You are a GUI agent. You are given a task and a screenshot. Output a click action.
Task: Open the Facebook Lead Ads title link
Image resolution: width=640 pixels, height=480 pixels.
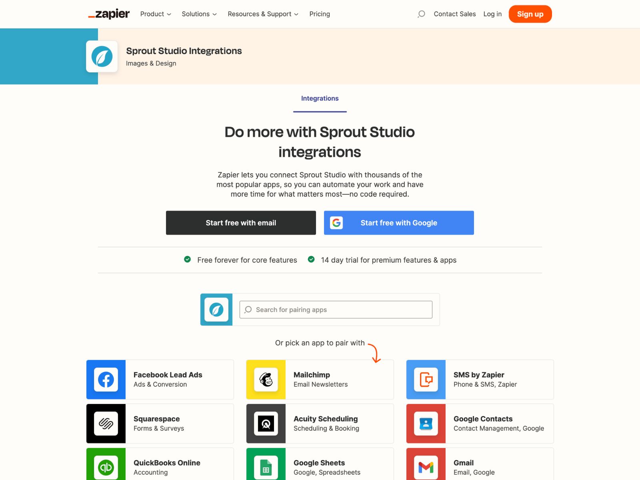[x=168, y=375]
